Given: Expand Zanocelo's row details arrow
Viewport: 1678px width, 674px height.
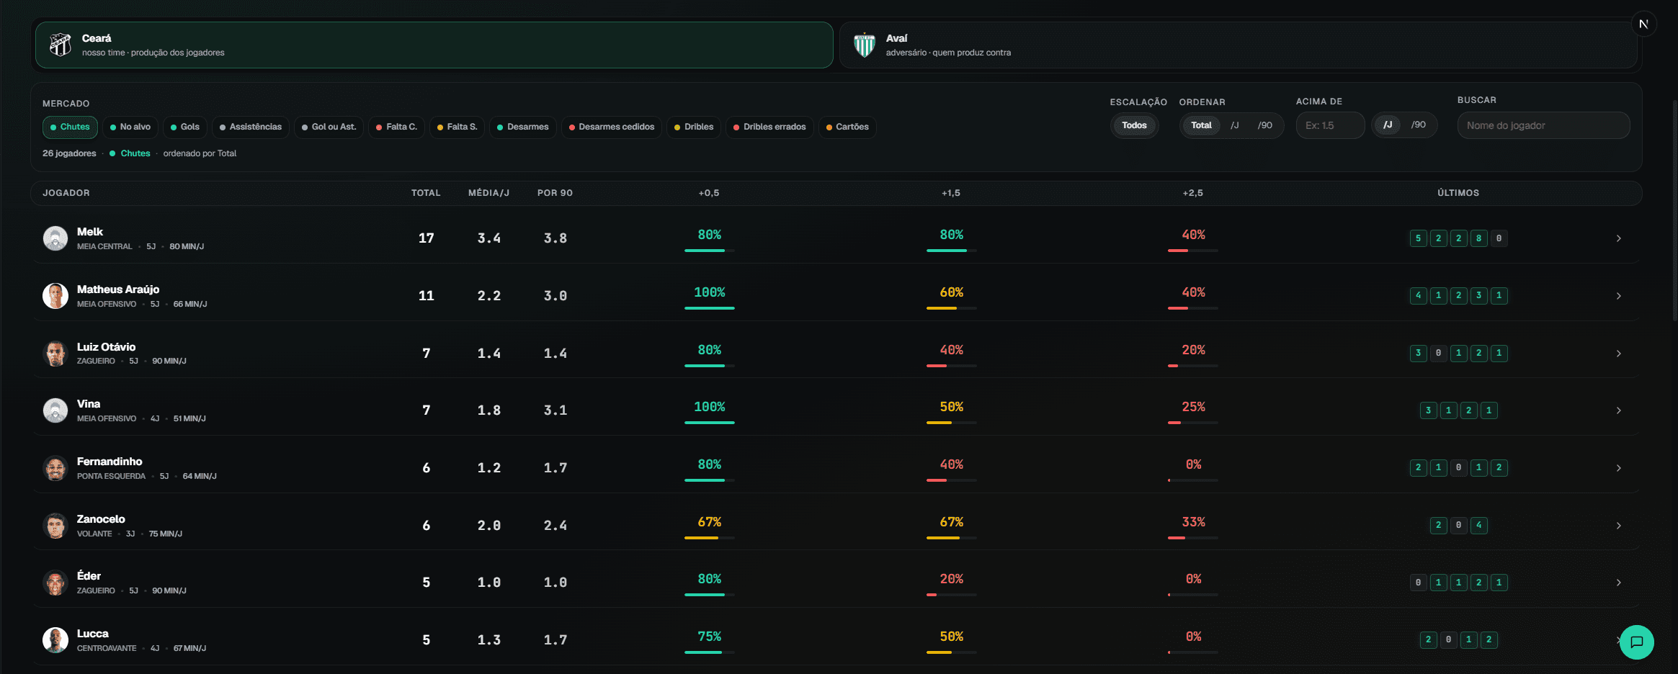Looking at the screenshot, I should pyautogui.click(x=1618, y=526).
